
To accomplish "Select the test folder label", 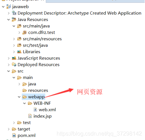I will coord(27,123).
